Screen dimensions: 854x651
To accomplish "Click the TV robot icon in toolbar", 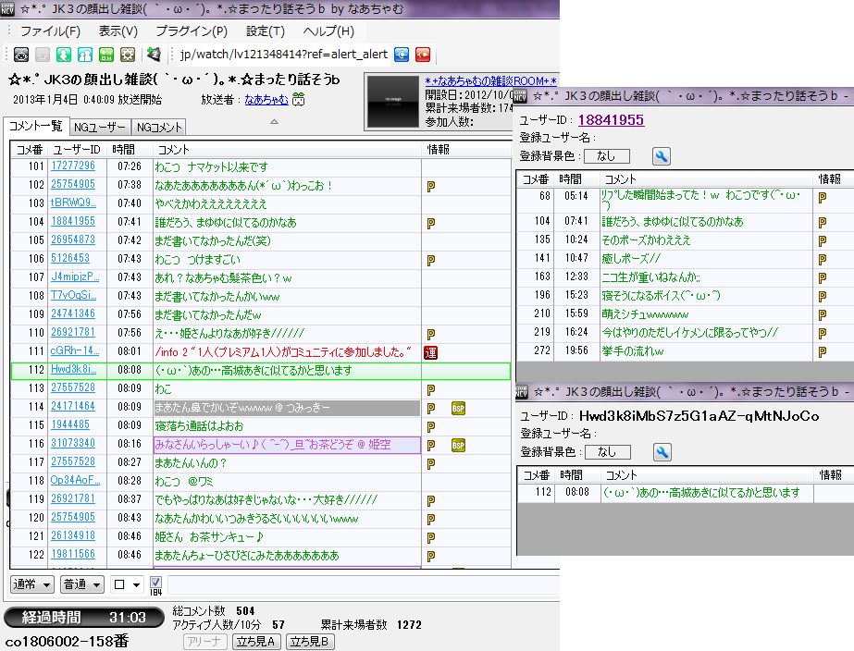I will click(x=21, y=55).
